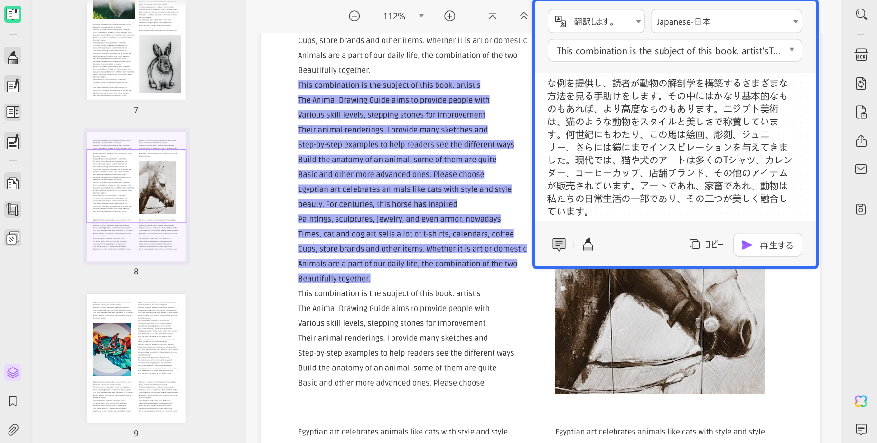Click the zoom in plus button
Screen dimensions: 877x443
(450, 16)
